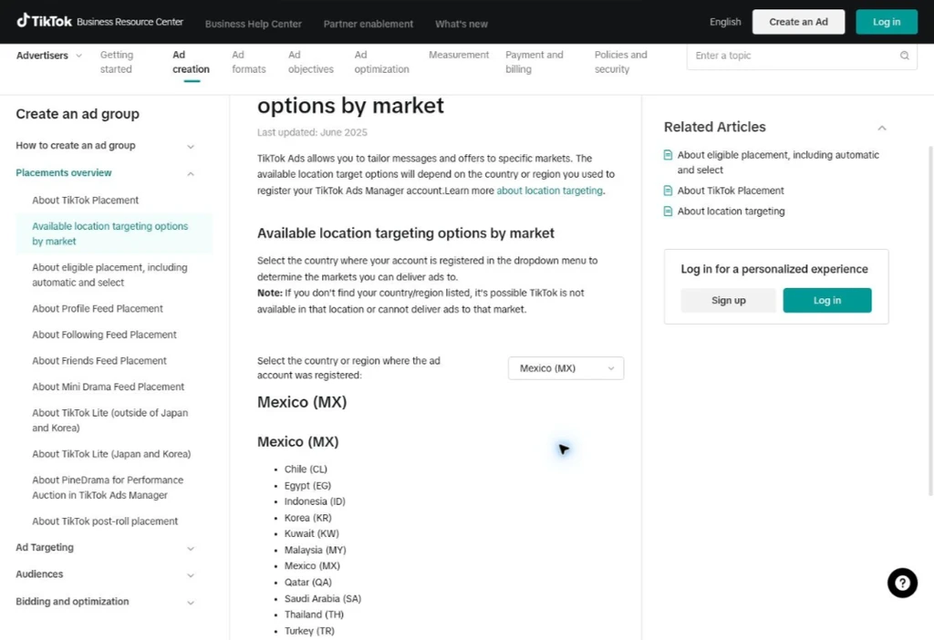Open related article About location targeting
Screen dimensions: 934x640
pyautogui.click(x=731, y=212)
